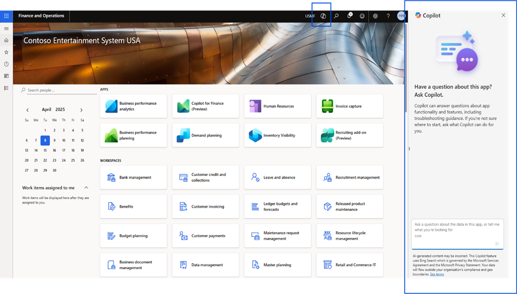Open Recruiting add-on (Preview) tile
The image size is (517, 294).
tap(350, 135)
